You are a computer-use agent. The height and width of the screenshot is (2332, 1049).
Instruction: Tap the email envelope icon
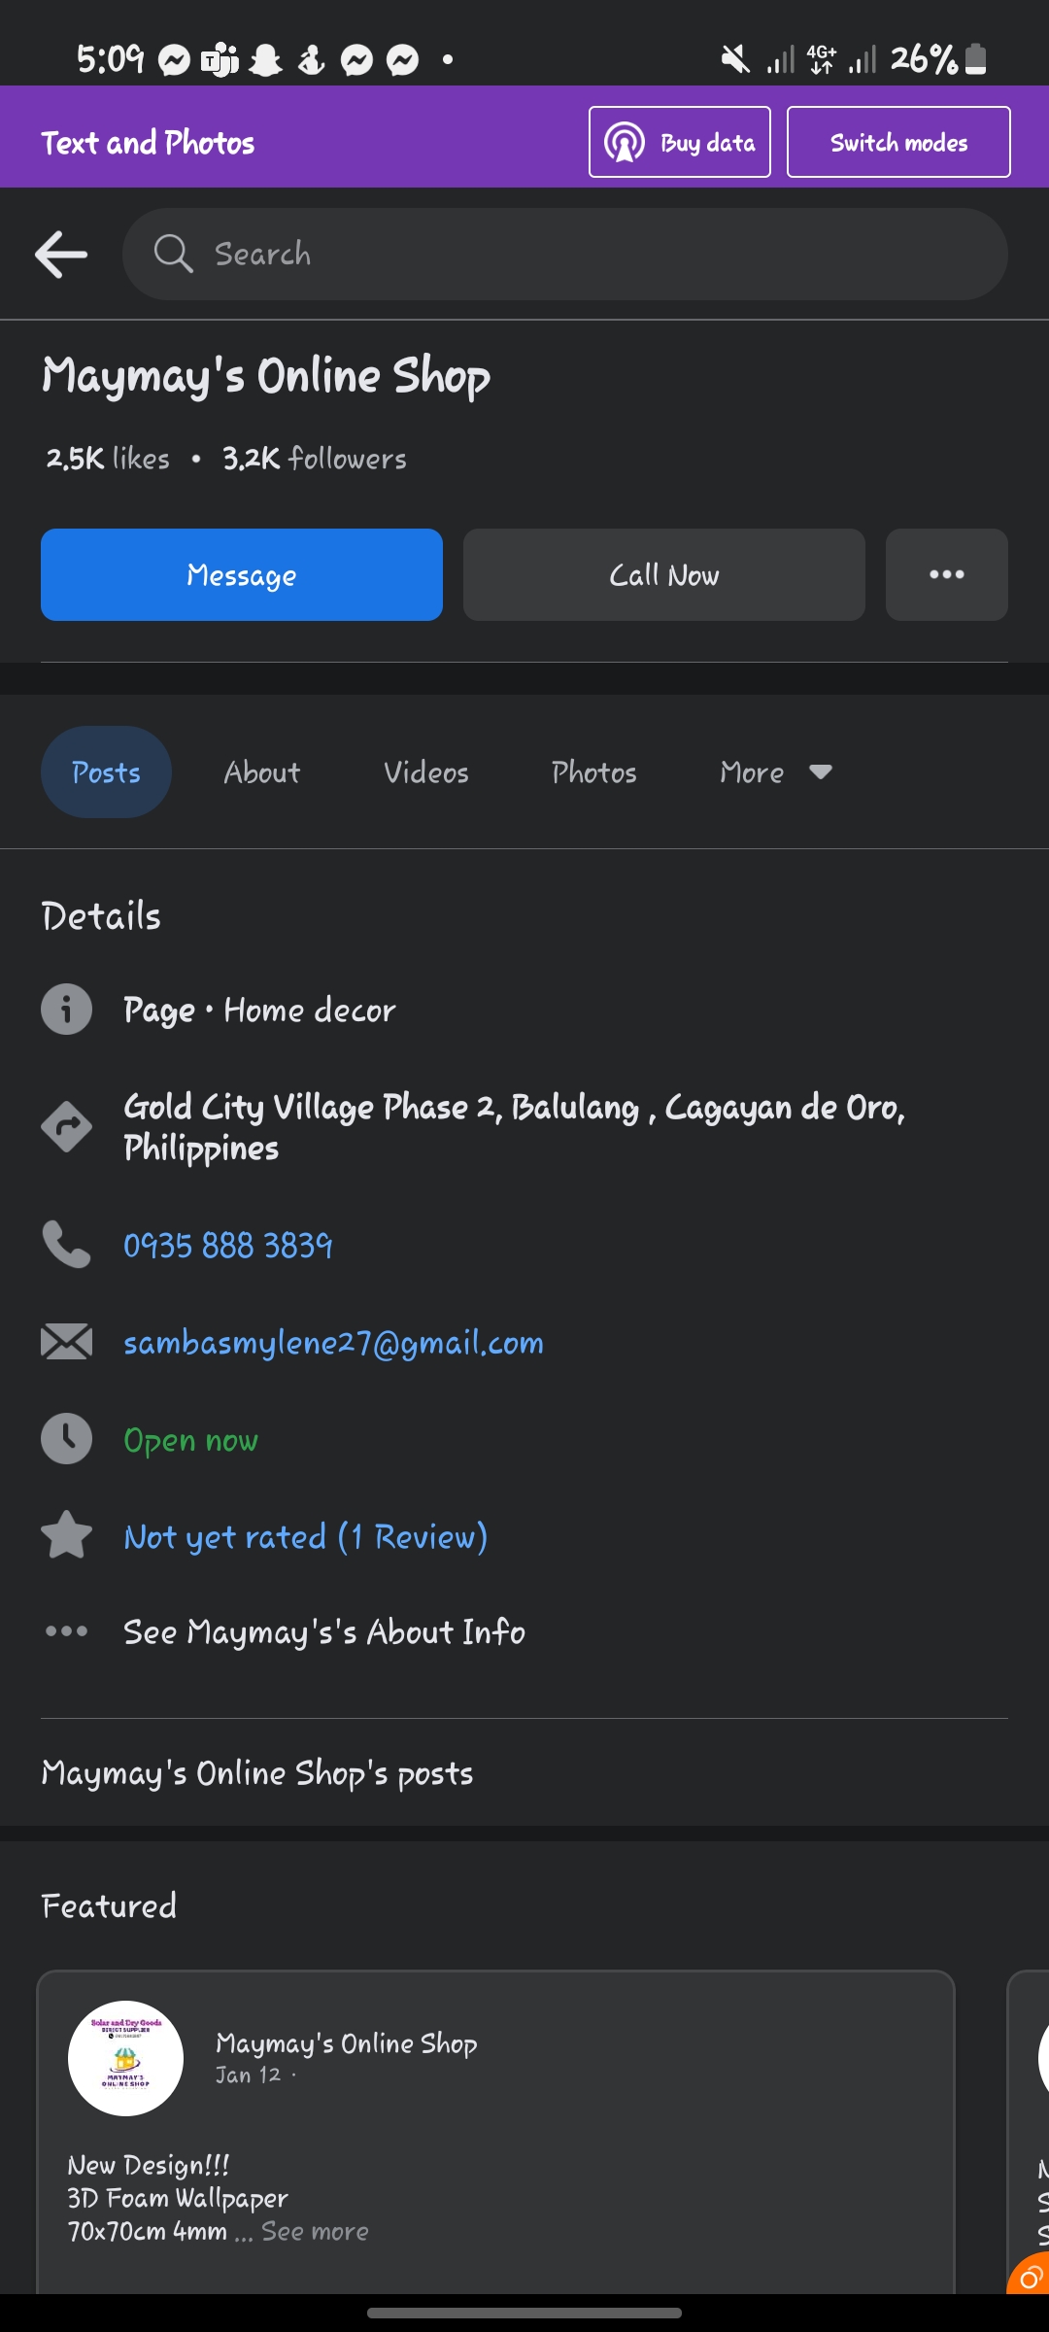[x=66, y=1342]
